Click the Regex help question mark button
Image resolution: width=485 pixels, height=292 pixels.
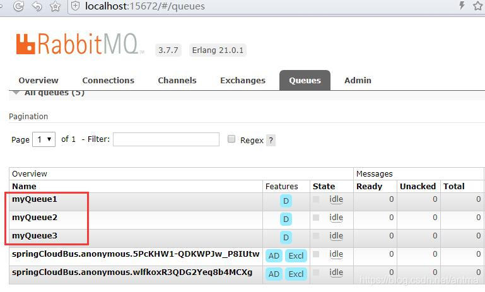tap(271, 140)
